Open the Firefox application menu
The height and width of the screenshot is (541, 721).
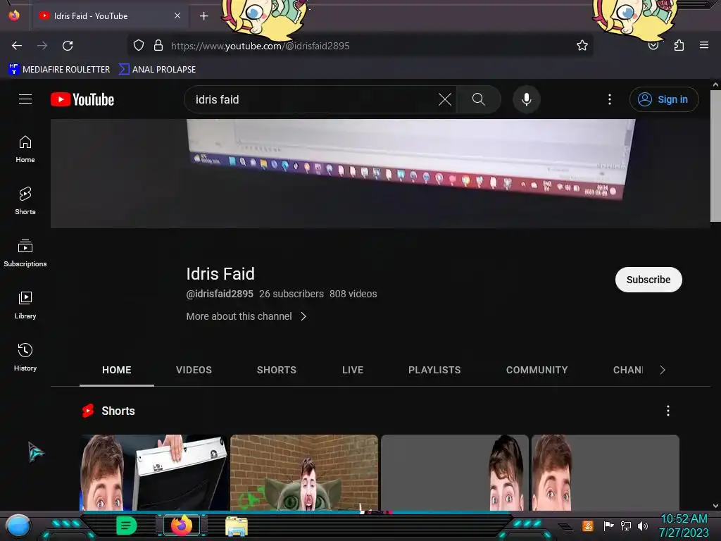704,45
